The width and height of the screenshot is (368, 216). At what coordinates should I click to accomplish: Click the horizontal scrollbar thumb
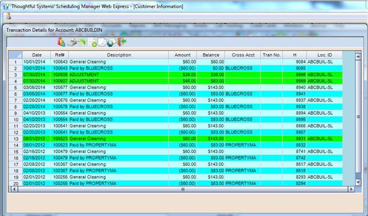[x=183, y=189]
